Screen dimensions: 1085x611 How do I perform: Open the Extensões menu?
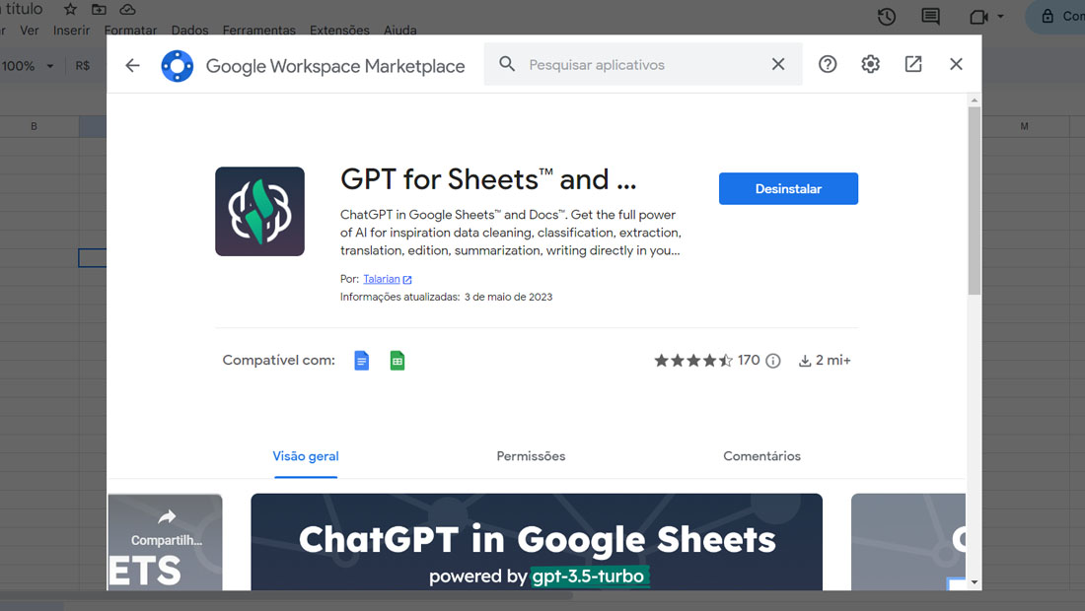pos(339,31)
